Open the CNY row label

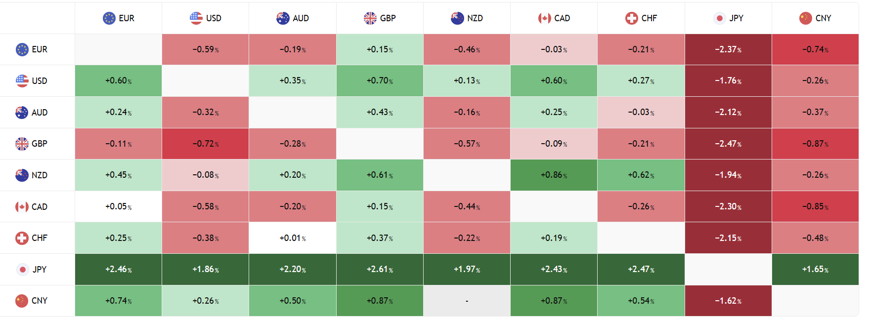[40, 301]
